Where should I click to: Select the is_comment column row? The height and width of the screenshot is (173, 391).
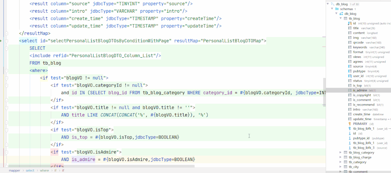358,100
